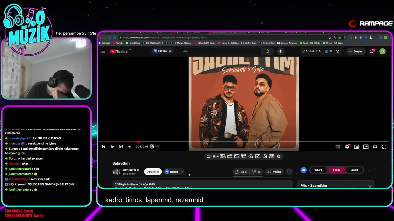Go to previous video in player

pos(104,147)
